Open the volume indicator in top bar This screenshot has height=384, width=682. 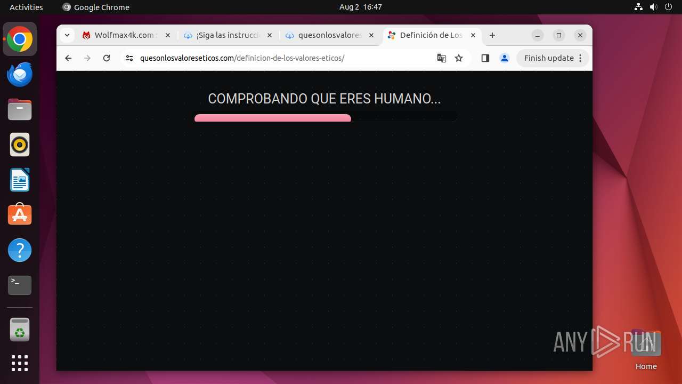(653, 7)
